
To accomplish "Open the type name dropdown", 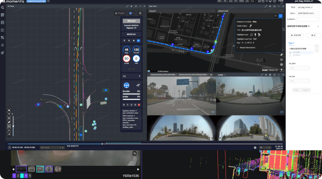I will [x=52, y=147].
